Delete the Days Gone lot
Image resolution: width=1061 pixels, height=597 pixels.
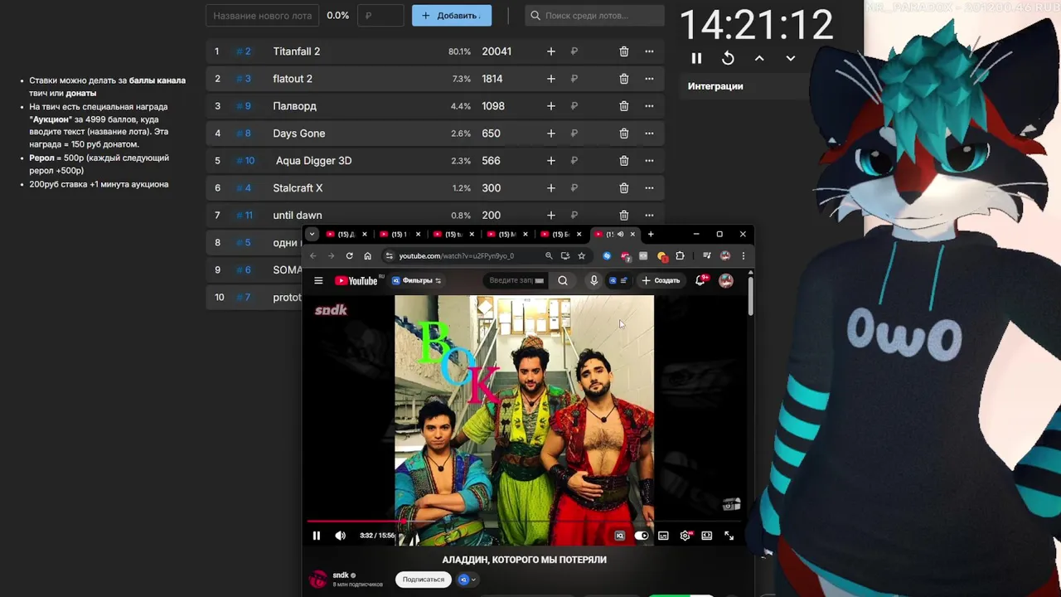click(624, 133)
